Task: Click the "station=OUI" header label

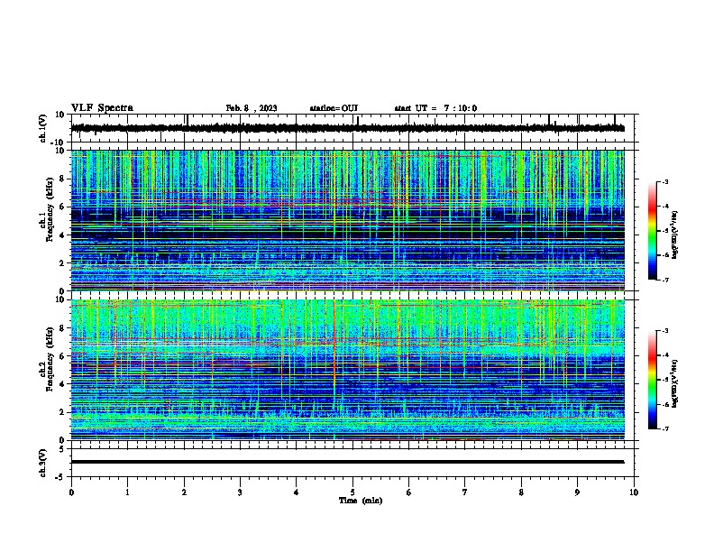Action: pos(334,108)
